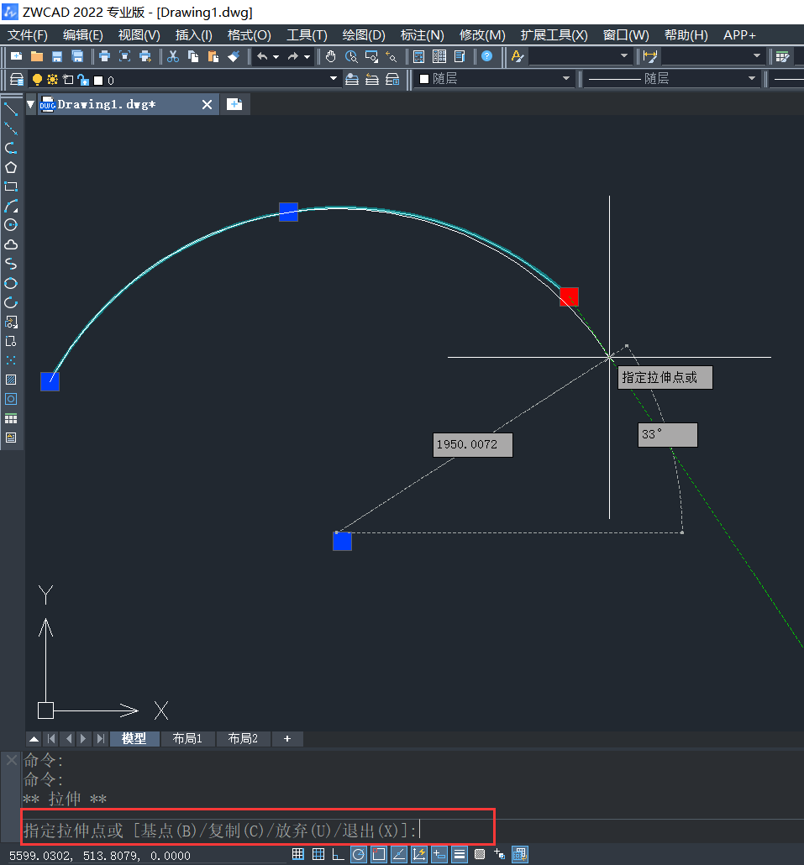Click the Realtime Zoom icon
This screenshot has width=804, height=865.
click(x=351, y=56)
